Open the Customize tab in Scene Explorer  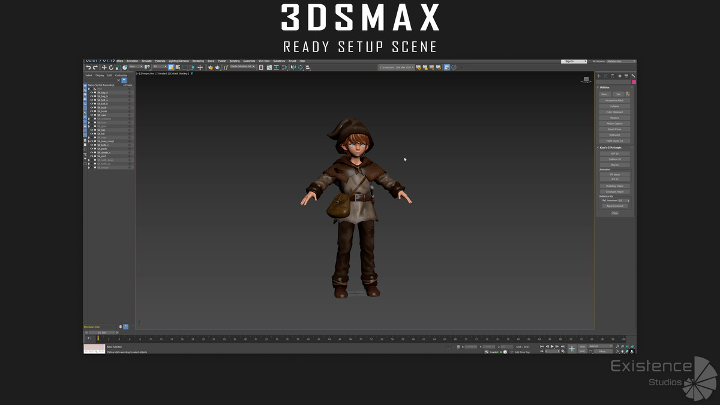[x=121, y=76]
